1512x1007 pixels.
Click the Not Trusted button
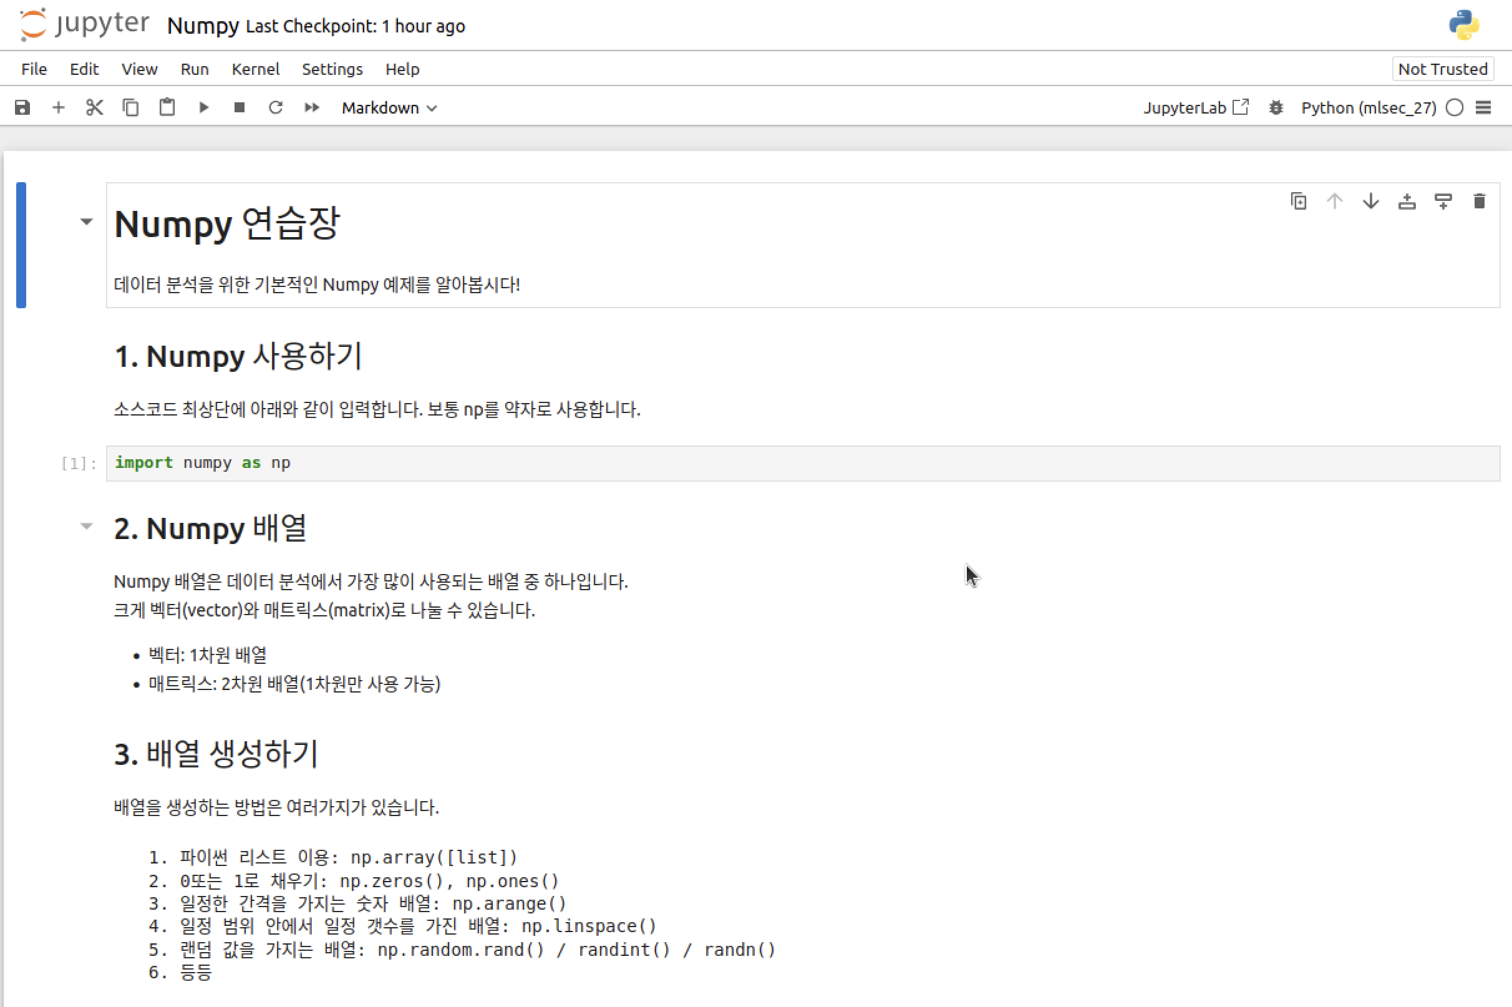coord(1442,69)
